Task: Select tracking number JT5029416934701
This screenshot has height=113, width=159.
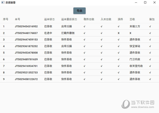Action: pyautogui.click(x=26, y=66)
